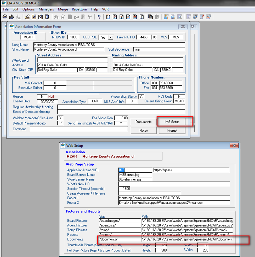
Task: Click the Documents button
Action: [143, 122]
